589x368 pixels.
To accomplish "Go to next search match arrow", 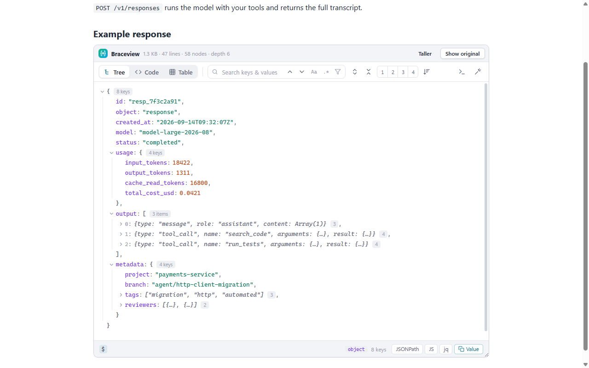I will 302,72.
